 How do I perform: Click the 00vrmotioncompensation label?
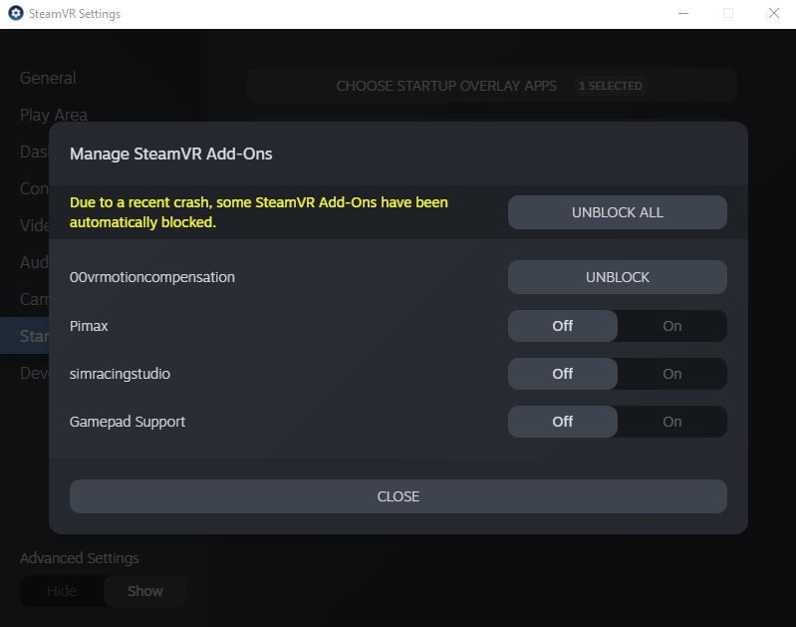[x=152, y=277]
